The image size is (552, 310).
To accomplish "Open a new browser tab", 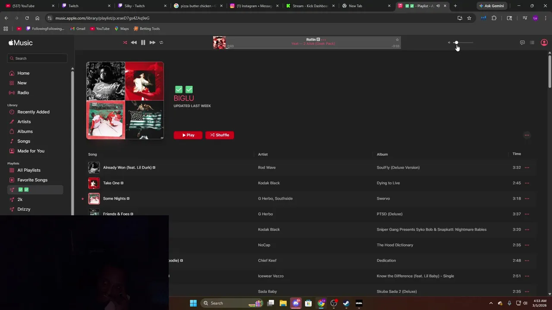I will coord(455,6).
